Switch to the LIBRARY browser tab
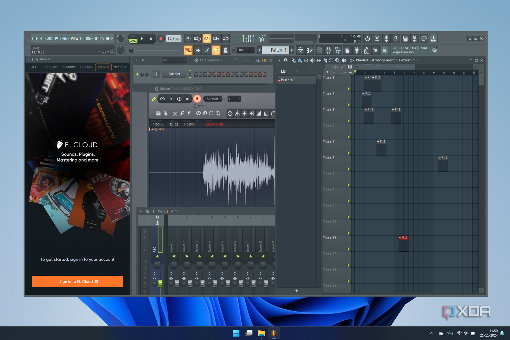The image size is (510, 340). click(x=86, y=67)
